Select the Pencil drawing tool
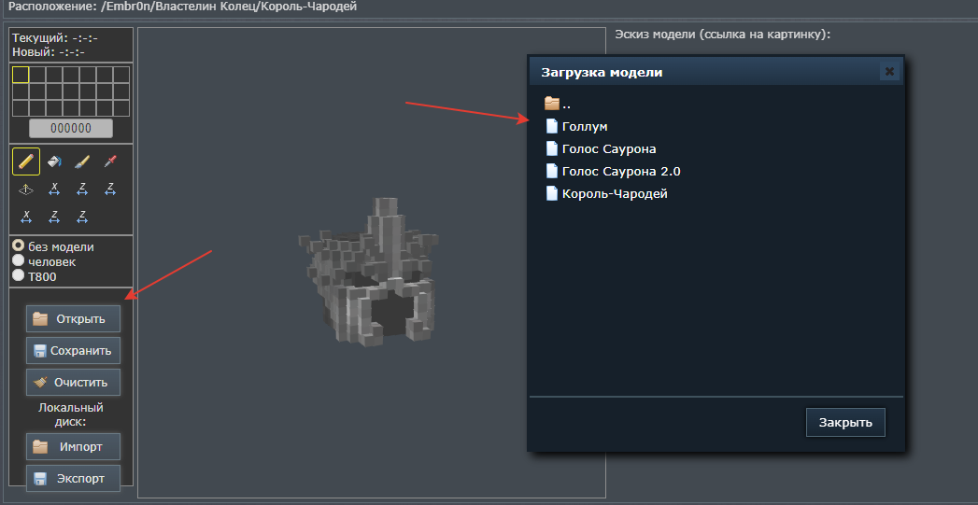Image resolution: width=978 pixels, height=505 pixels. click(26, 161)
